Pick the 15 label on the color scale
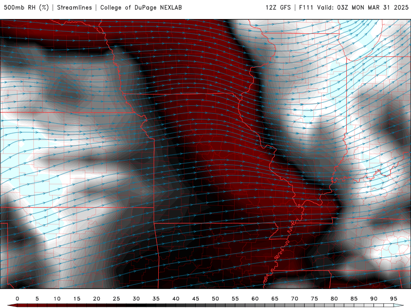This screenshot has height=308, width=411. (77, 299)
